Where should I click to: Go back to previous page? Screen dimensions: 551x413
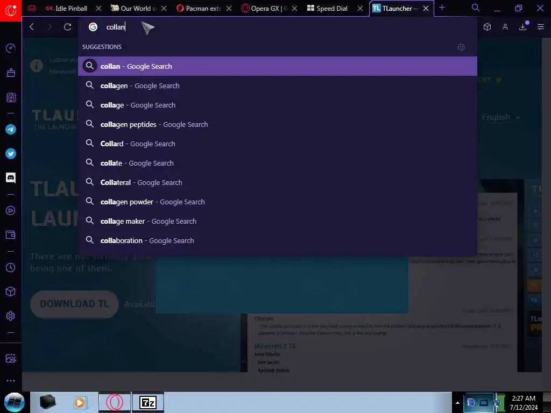[x=32, y=27]
